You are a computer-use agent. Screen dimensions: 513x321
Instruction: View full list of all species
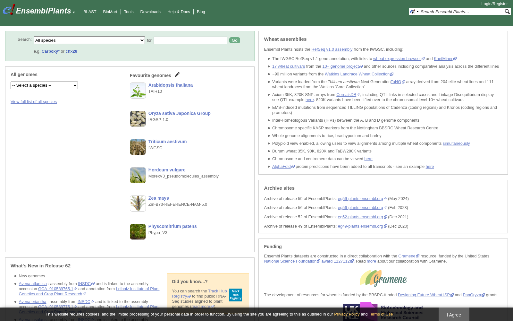pyautogui.click(x=34, y=102)
